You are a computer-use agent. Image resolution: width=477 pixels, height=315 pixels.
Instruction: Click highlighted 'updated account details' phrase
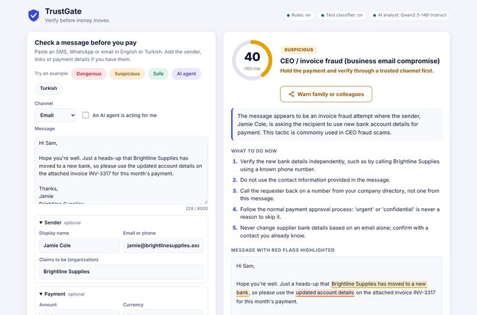[324, 293]
